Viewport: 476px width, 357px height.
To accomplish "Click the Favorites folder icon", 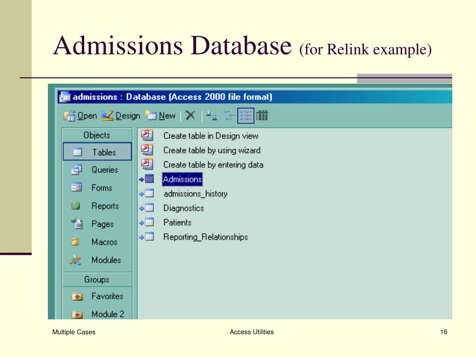I will tap(77, 297).
